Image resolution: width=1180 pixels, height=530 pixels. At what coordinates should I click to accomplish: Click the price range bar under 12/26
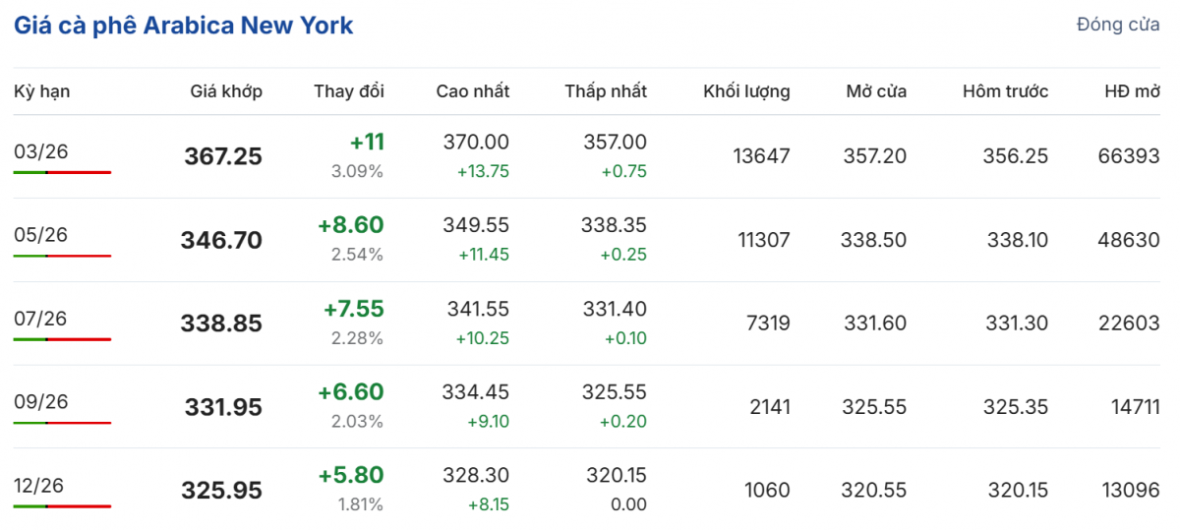[x=62, y=506]
